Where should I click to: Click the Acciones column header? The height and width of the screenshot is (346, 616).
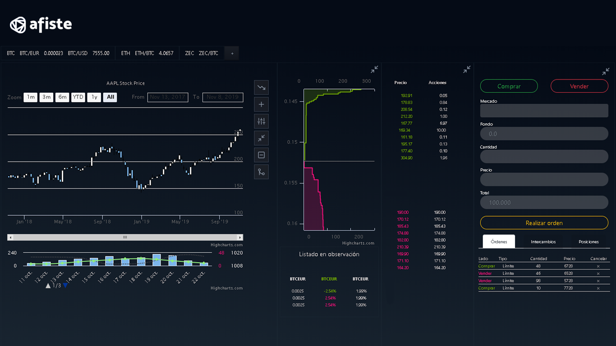[x=437, y=83]
